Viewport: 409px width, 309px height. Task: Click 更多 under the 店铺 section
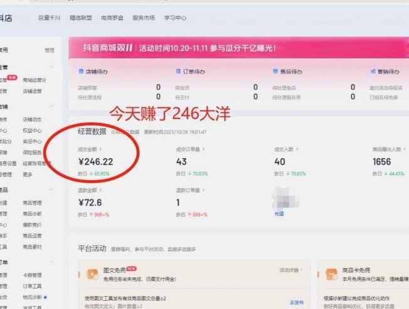pyautogui.click(x=28, y=175)
